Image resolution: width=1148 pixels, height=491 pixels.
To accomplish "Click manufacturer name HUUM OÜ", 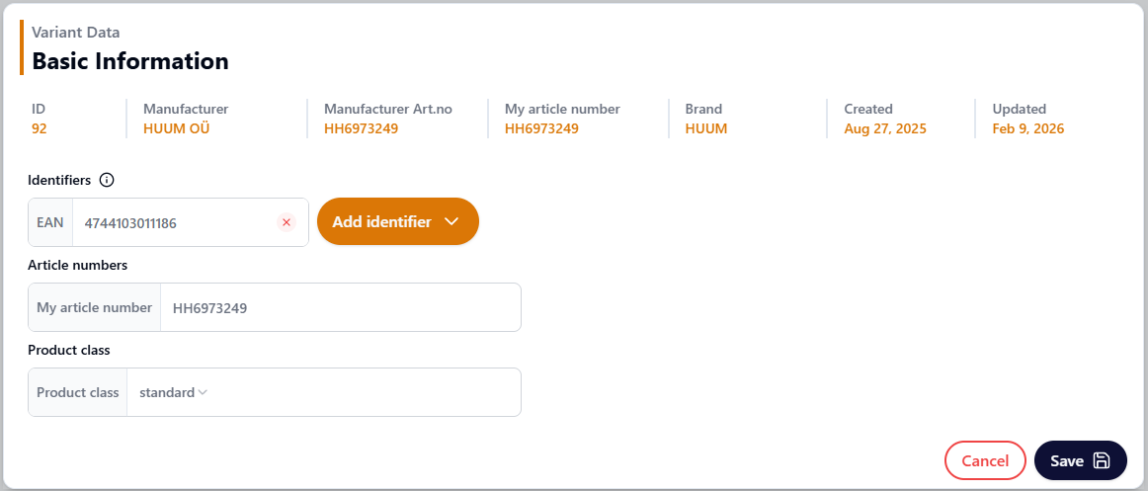I will (x=177, y=128).
